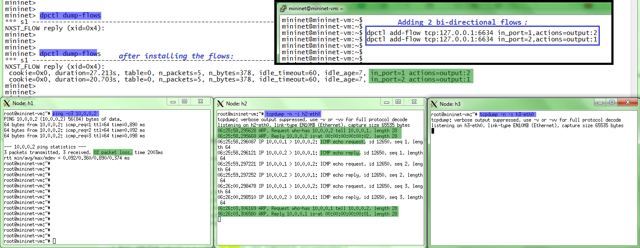Minimize the Node: h1 window
640x248 pixels.
click(173, 101)
